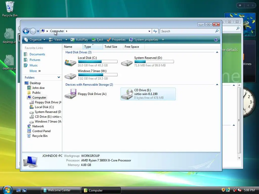This screenshot has width=259, height=194.
Task: Switch to Computer taskbar button
Action: tap(101, 190)
